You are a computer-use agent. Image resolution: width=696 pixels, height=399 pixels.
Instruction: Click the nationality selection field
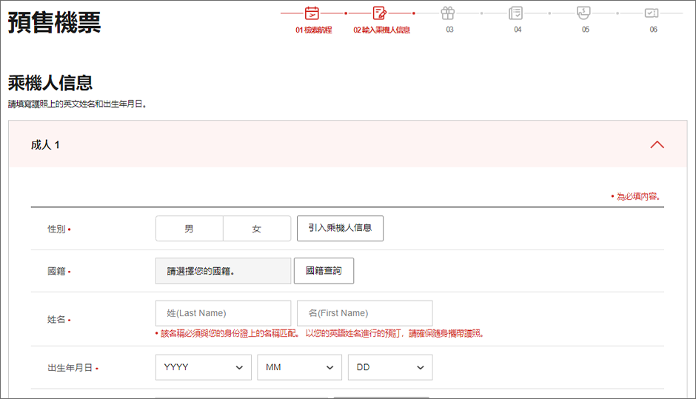223,271
